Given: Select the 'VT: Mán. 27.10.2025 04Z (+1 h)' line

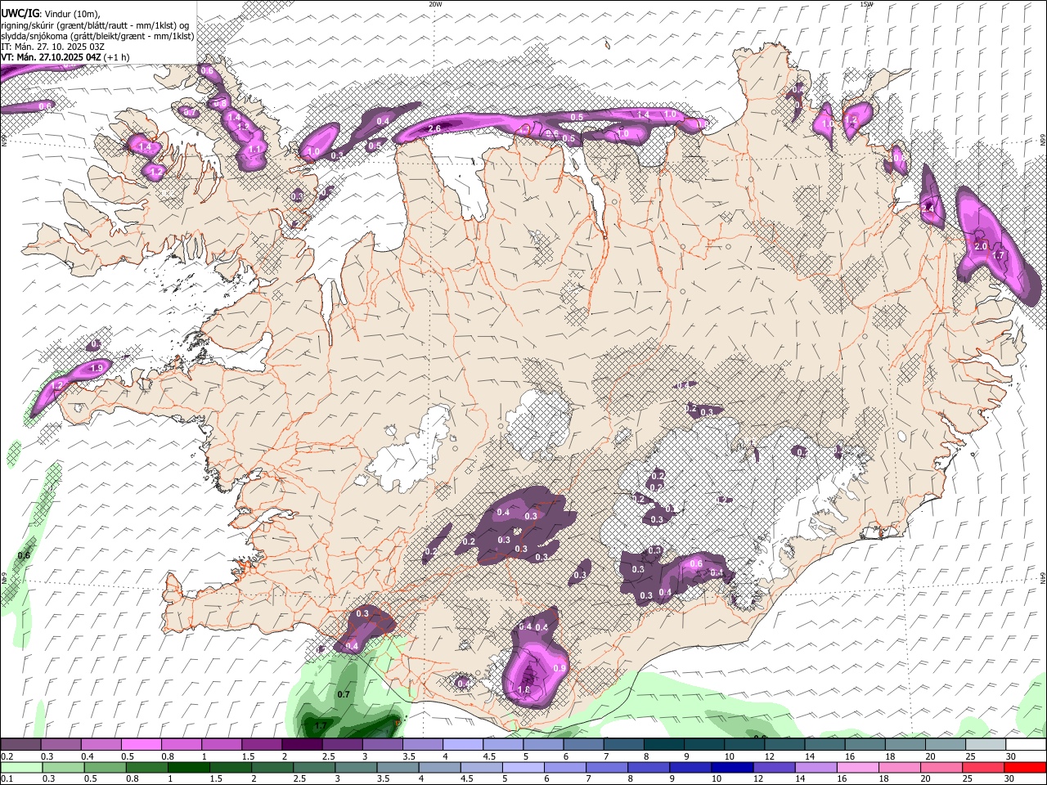Looking at the screenshot, I should 65,57.
